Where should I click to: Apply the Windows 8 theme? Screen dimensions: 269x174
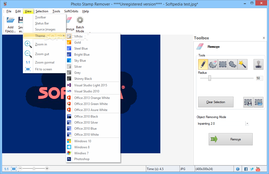pos(93,147)
